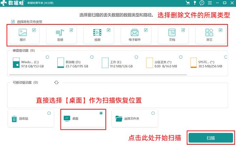
Task: Click the 23.7 GB/195 GB capacity text
Action: point(77,66)
